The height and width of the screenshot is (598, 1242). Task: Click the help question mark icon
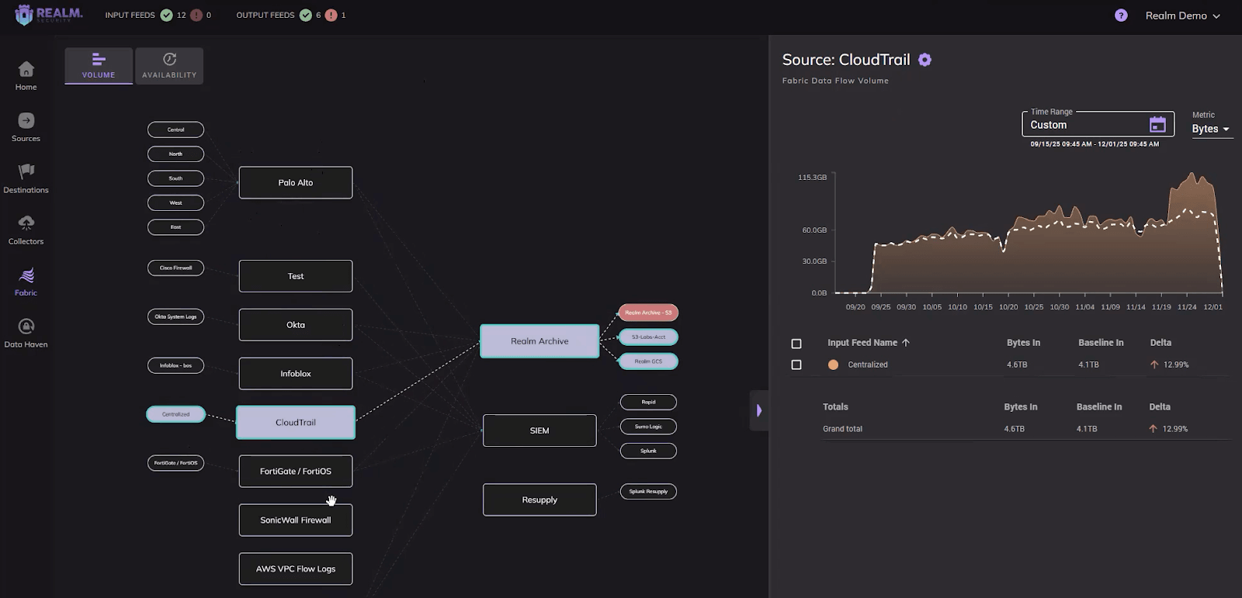pyautogui.click(x=1121, y=16)
